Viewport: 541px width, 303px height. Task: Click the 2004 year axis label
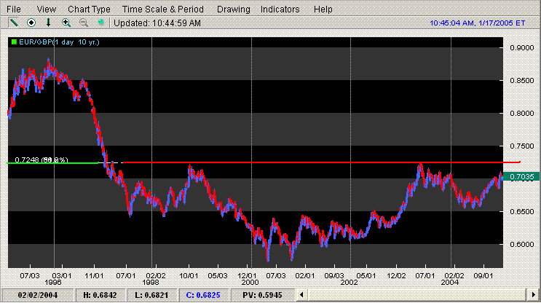pyautogui.click(x=450, y=283)
